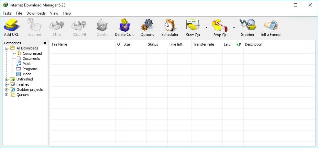Image resolution: width=318 pixels, height=148 pixels.
Task: Maximize the Internet Download Manager window
Action: (x=295, y=5)
